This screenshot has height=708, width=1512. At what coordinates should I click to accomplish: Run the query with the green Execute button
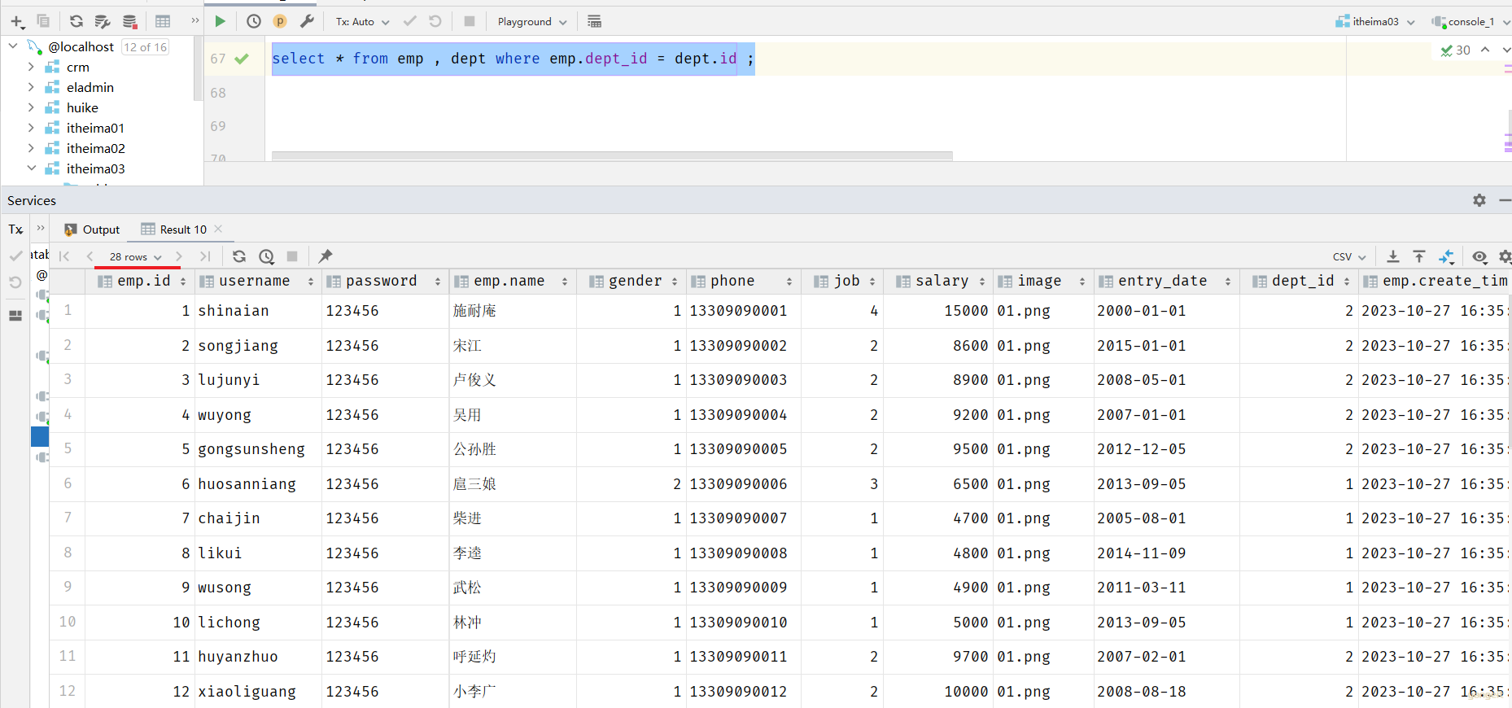220,21
